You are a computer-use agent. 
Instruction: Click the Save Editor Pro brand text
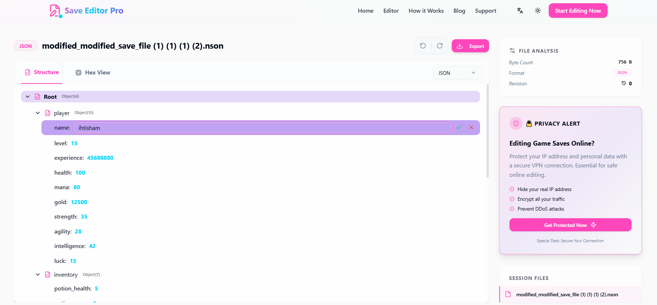94,11
